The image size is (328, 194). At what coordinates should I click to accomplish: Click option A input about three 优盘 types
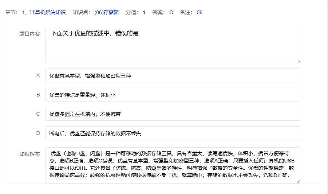[173, 76]
